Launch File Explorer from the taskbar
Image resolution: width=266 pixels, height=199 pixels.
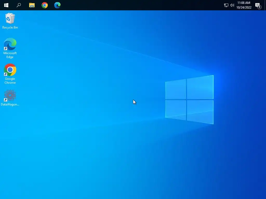click(32, 5)
